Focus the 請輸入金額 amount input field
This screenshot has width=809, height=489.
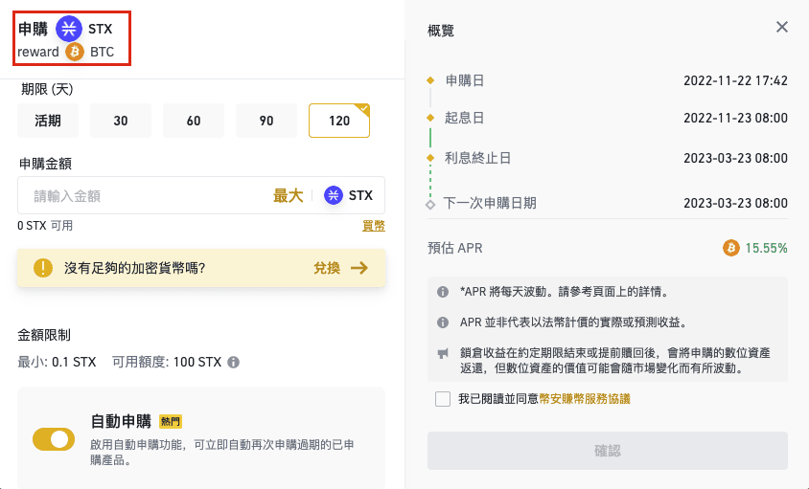tap(145, 196)
